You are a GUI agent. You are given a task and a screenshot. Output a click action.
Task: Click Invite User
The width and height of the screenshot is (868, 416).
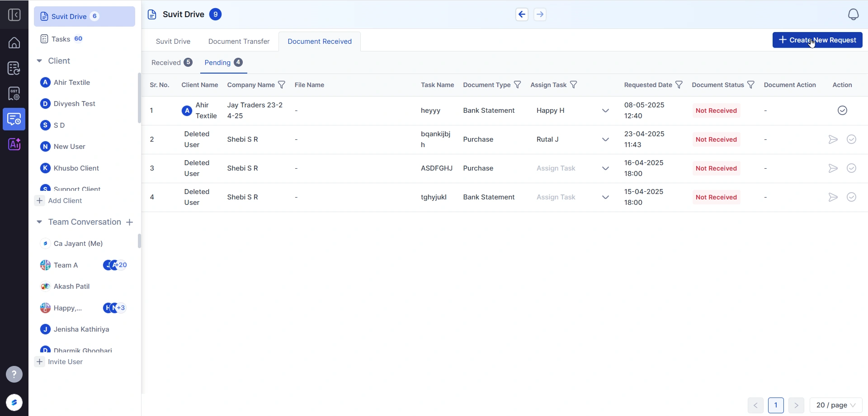coord(59,362)
